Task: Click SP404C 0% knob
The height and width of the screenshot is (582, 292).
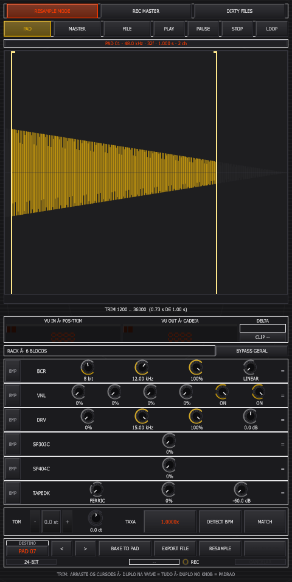Action: [x=169, y=465]
